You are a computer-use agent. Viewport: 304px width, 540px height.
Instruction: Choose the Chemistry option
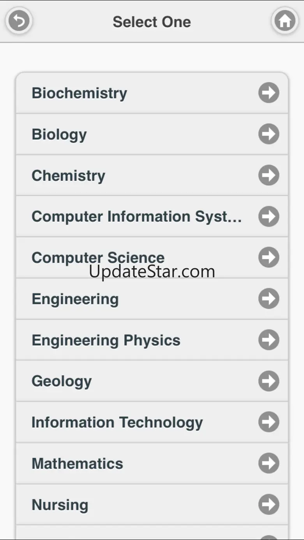(x=69, y=176)
